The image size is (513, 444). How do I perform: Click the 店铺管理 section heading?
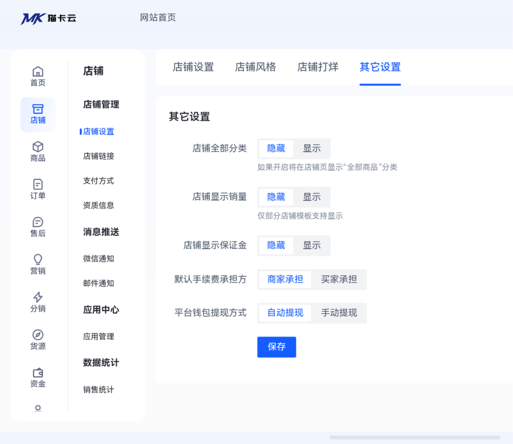click(101, 104)
